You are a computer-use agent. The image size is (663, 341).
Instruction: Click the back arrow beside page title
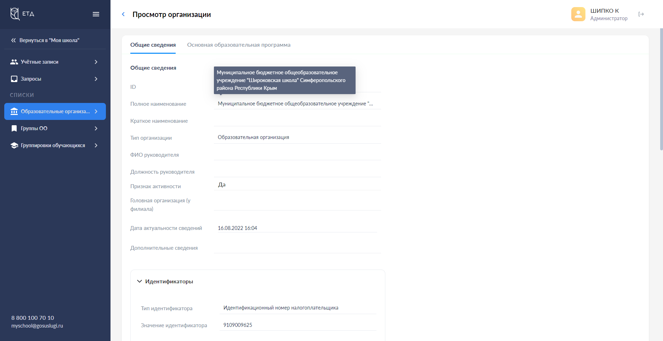click(123, 14)
